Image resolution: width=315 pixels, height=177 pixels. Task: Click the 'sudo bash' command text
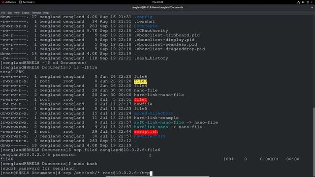point(85,164)
